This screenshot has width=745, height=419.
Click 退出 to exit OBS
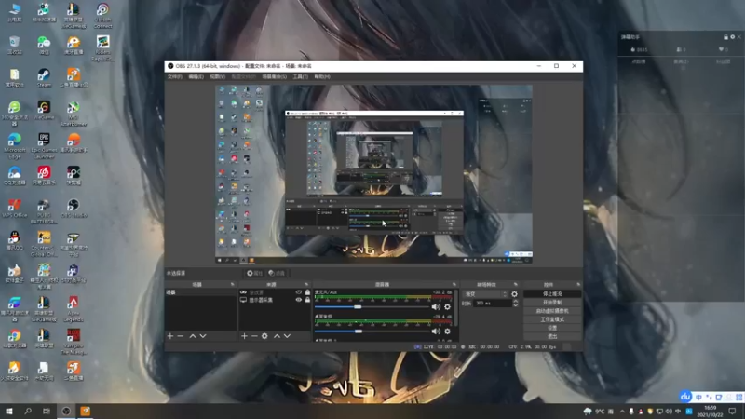point(552,336)
